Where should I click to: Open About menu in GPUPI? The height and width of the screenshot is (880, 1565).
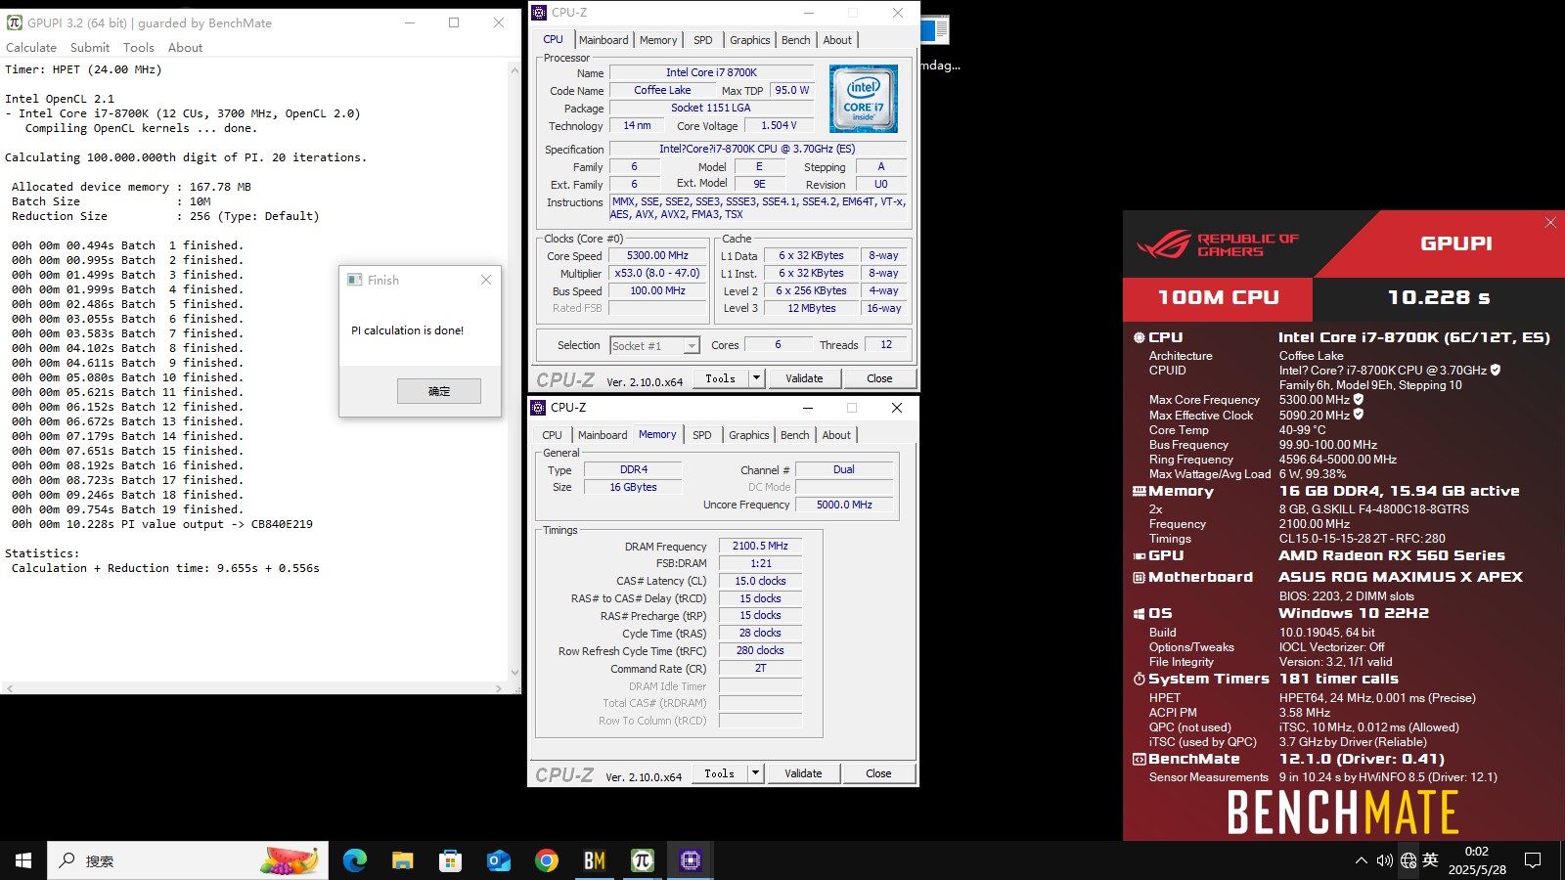(185, 47)
